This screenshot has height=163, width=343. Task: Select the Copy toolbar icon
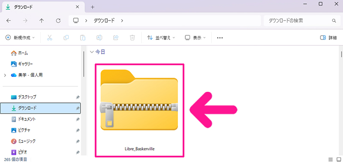click(66, 38)
